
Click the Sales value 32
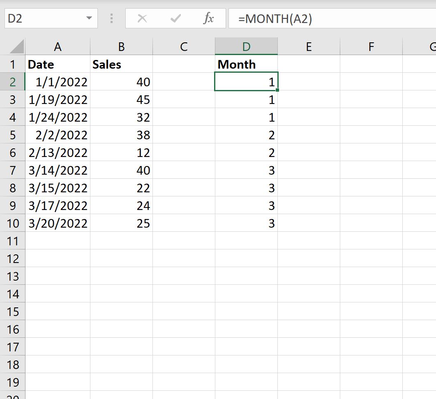(x=121, y=117)
